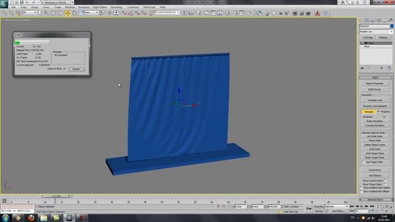Click the Play Animation button
Image resolution: width=395 pixels, height=222 pixels.
point(362,207)
